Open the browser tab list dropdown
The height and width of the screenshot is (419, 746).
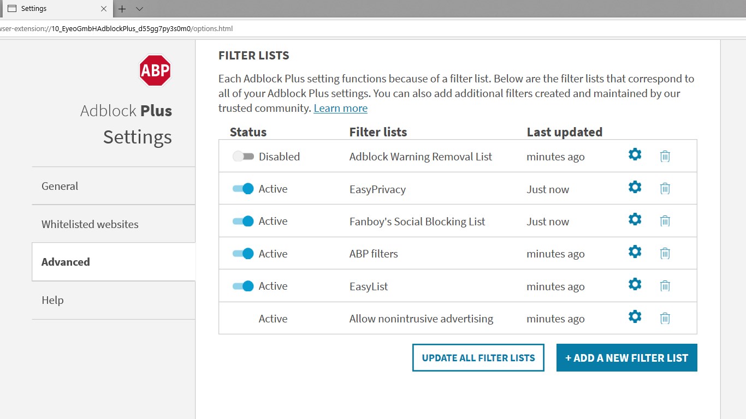139,9
